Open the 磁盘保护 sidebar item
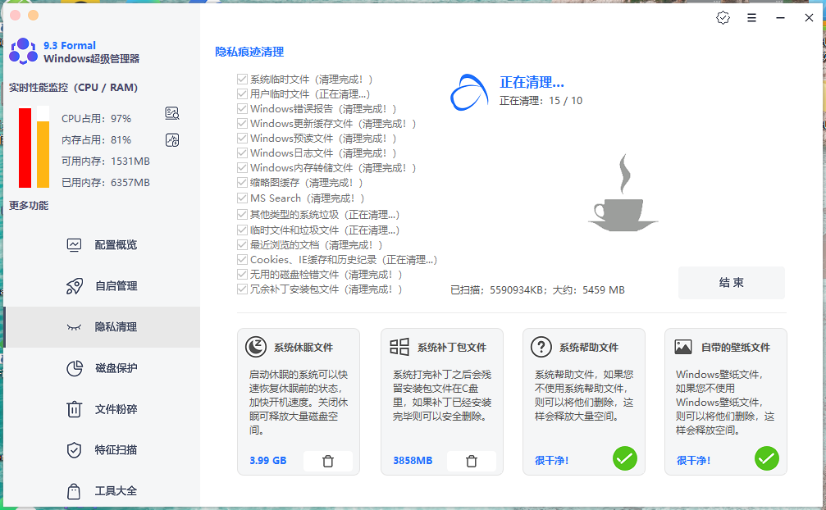The image size is (826, 510). click(x=102, y=368)
